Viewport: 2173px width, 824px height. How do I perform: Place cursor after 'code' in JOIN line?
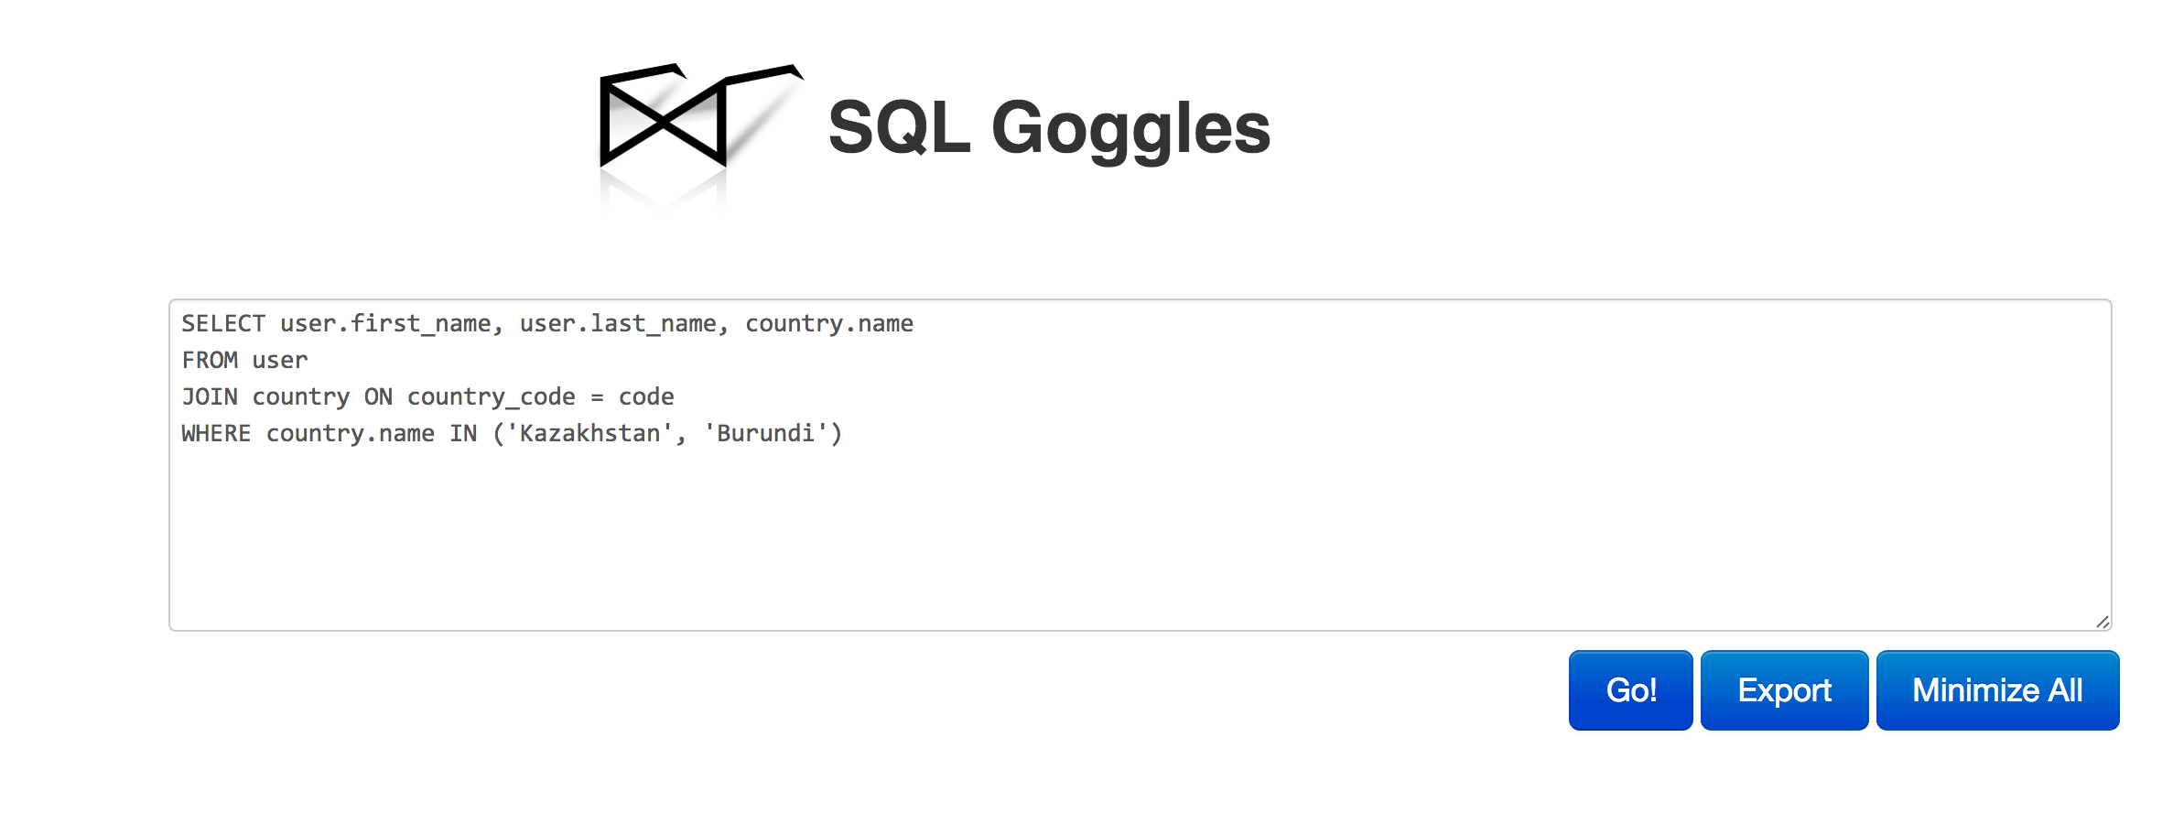click(676, 397)
